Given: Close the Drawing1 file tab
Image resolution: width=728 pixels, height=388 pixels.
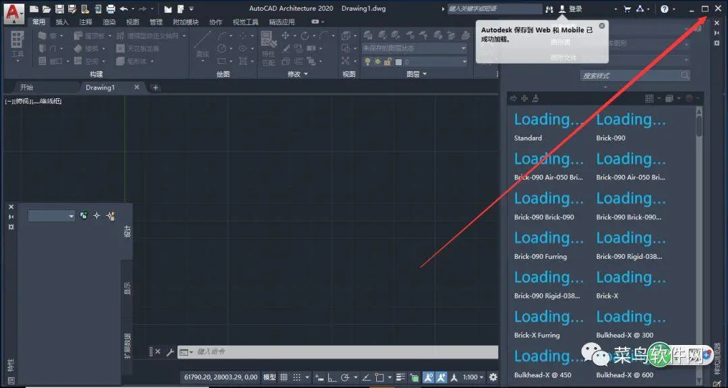Looking at the screenshot, I should (x=136, y=87).
